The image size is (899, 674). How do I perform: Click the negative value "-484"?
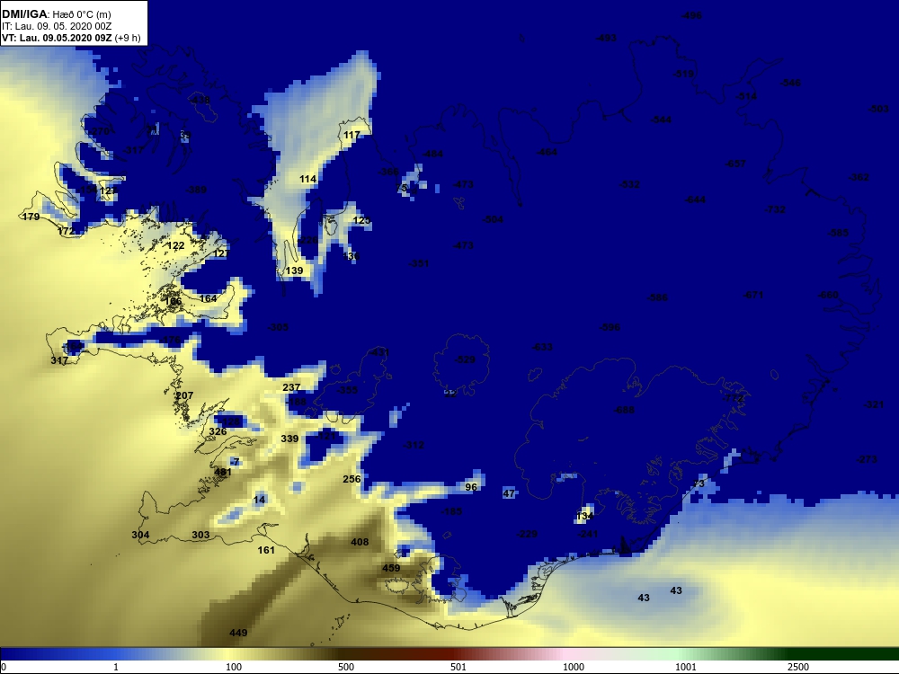click(x=433, y=154)
